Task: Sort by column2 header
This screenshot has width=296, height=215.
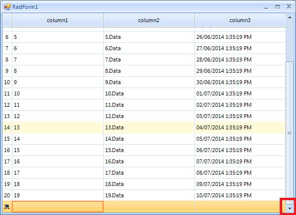Action: coord(149,20)
